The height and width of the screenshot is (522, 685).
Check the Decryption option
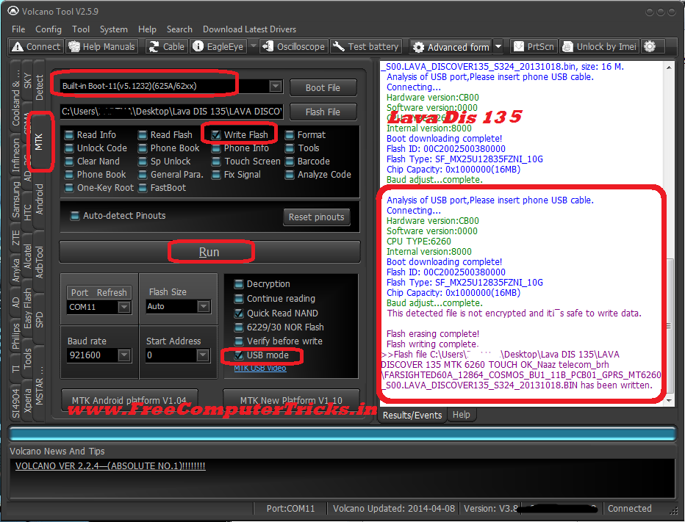[239, 284]
